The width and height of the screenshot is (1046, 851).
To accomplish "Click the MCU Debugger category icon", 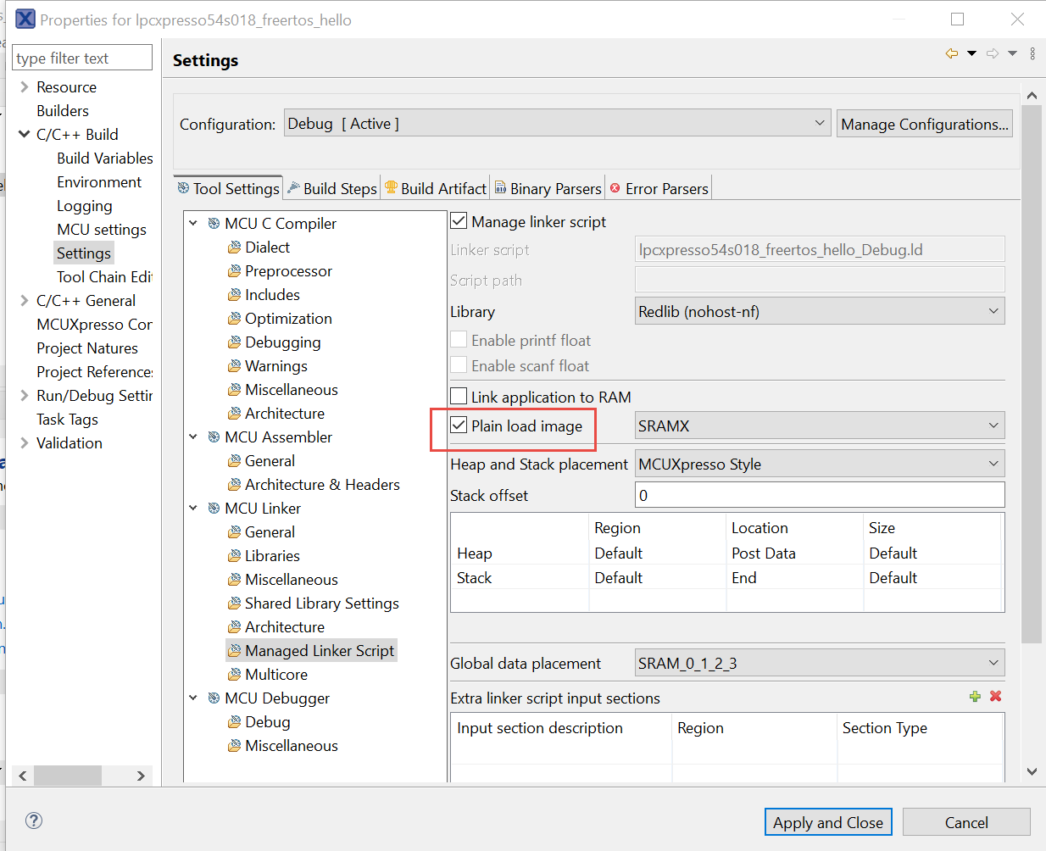I will [x=214, y=698].
